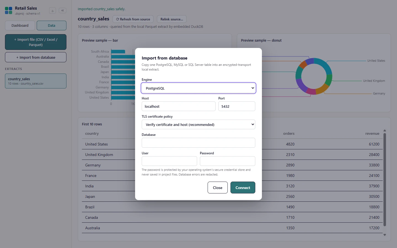Click the First 10 rows table scrollbar thumb
Viewport: 397px width, 248px height.
[385, 180]
